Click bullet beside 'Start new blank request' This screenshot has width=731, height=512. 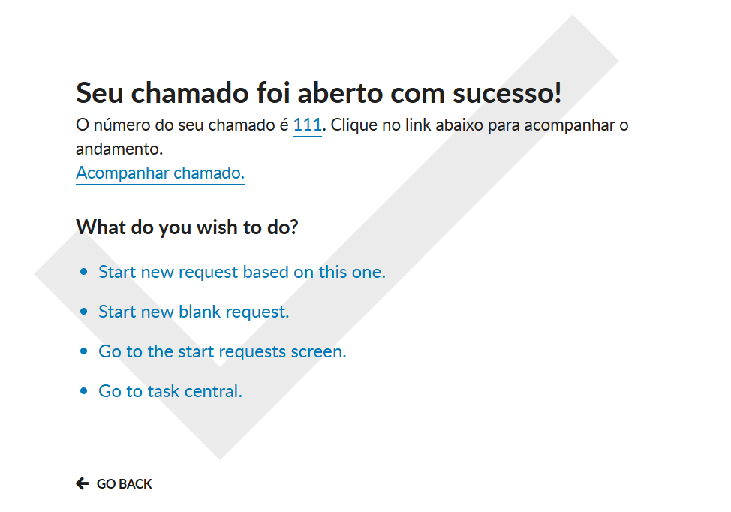pos(83,312)
